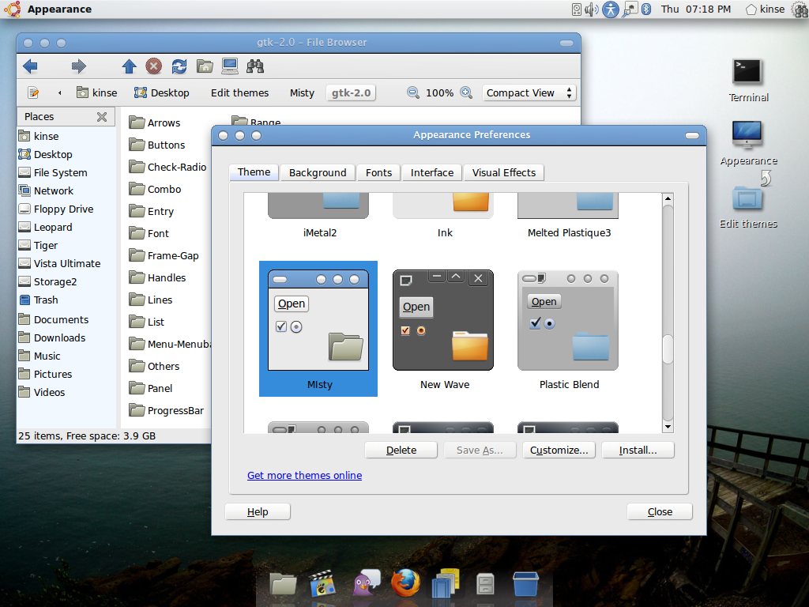Launch media clapperboard app in dock
The width and height of the screenshot is (809, 607).
322,583
